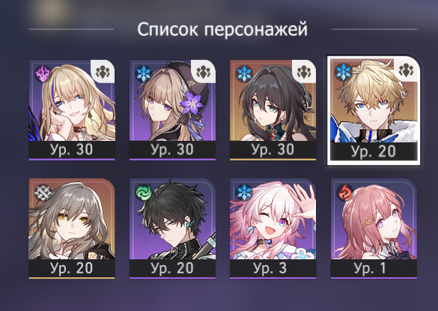Select the black-haired Ice character at level 30
This screenshot has width=438, height=311.
(273, 110)
